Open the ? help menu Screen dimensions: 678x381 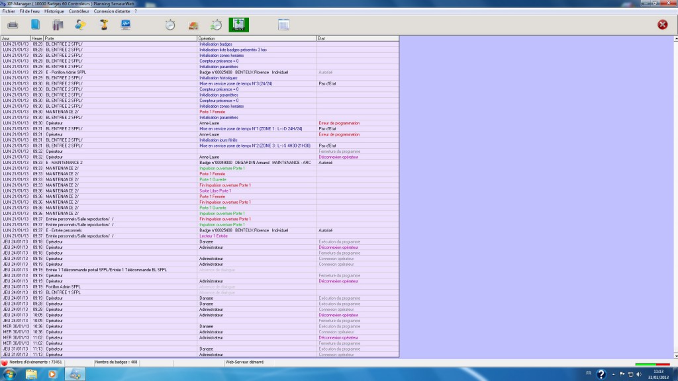(136, 11)
